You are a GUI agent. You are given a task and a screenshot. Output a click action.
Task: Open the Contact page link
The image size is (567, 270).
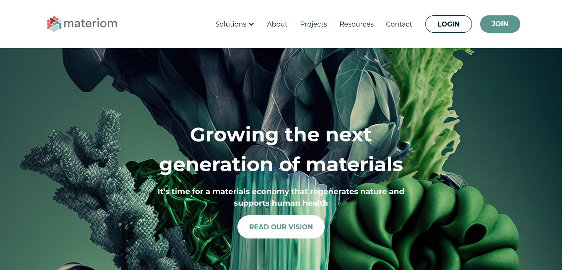(x=399, y=24)
